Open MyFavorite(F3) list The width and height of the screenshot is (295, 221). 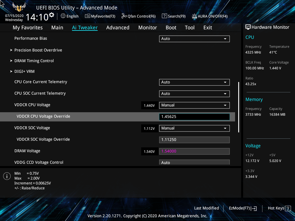pyautogui.click(x=100, y=16)
